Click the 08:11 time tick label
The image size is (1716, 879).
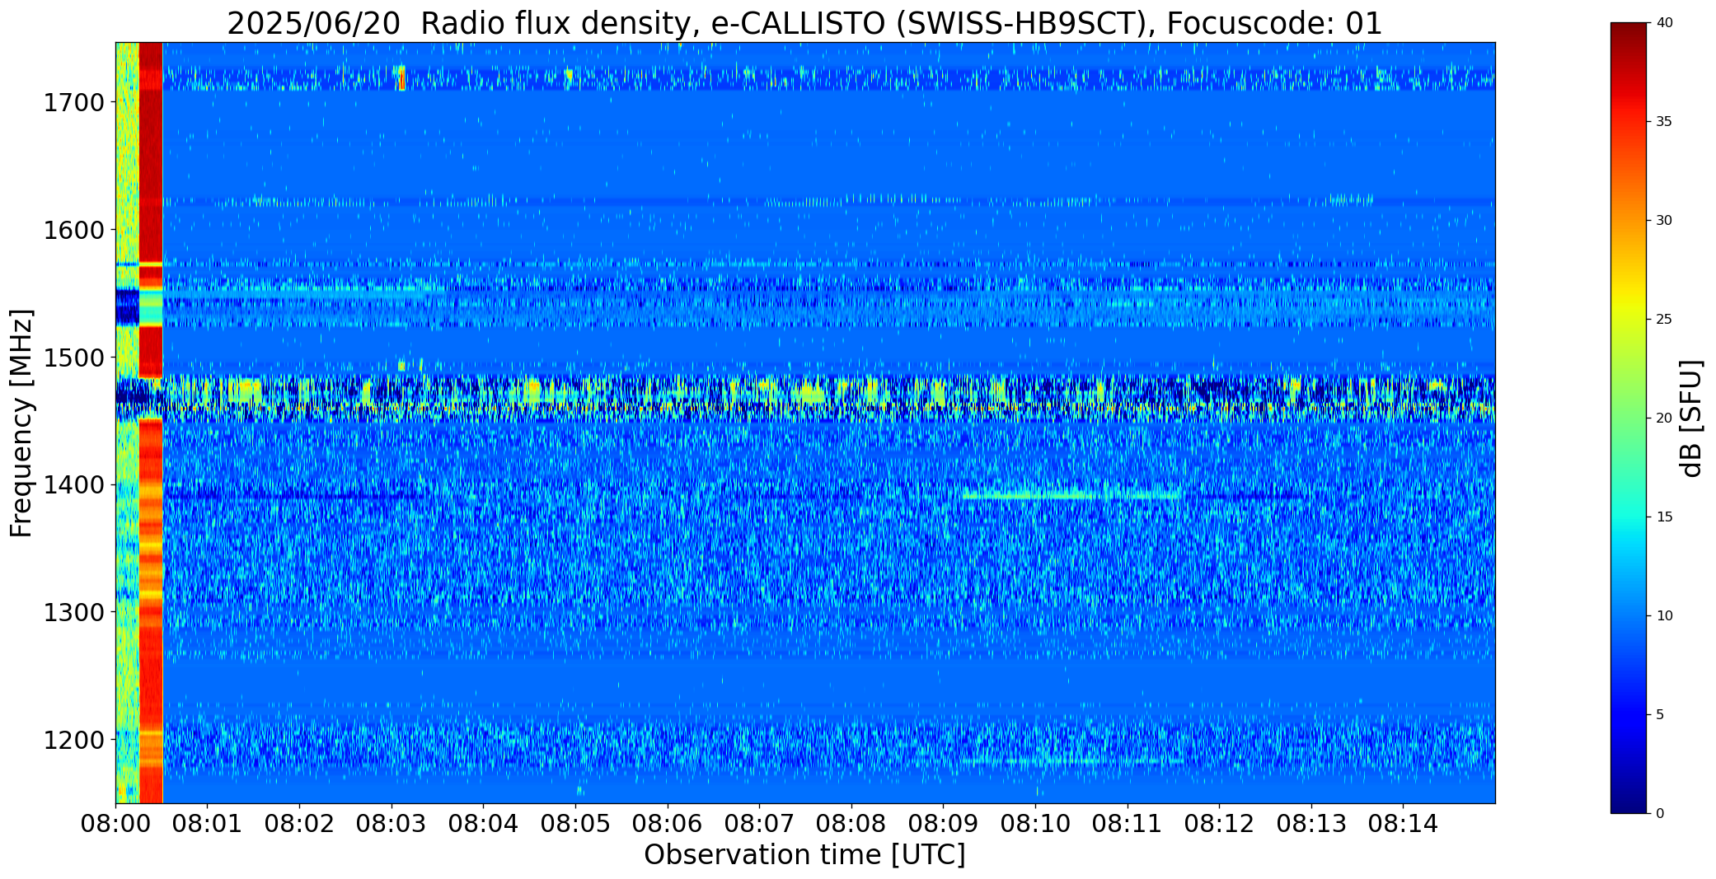point(1128,824)
